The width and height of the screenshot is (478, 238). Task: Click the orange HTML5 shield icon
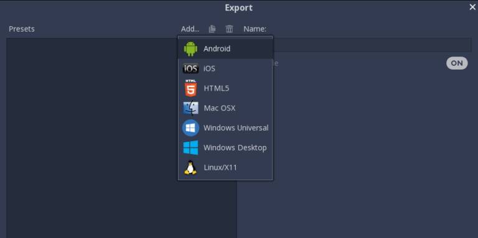(190, 88)
